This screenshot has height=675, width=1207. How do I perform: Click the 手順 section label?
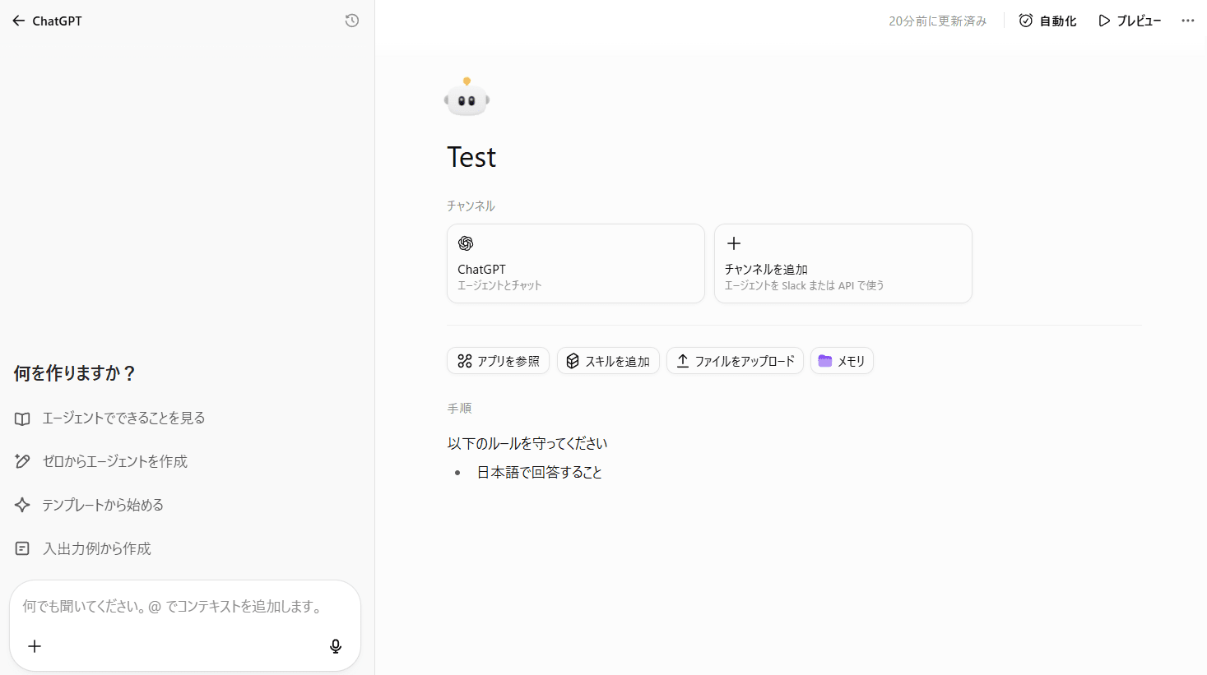click(459, 408)
